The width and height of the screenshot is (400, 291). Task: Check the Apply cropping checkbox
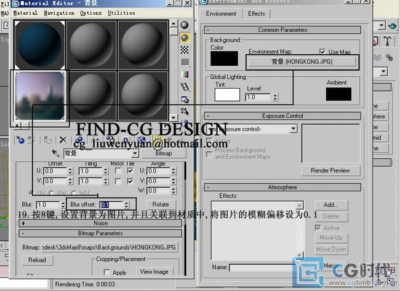coord(107,272)
